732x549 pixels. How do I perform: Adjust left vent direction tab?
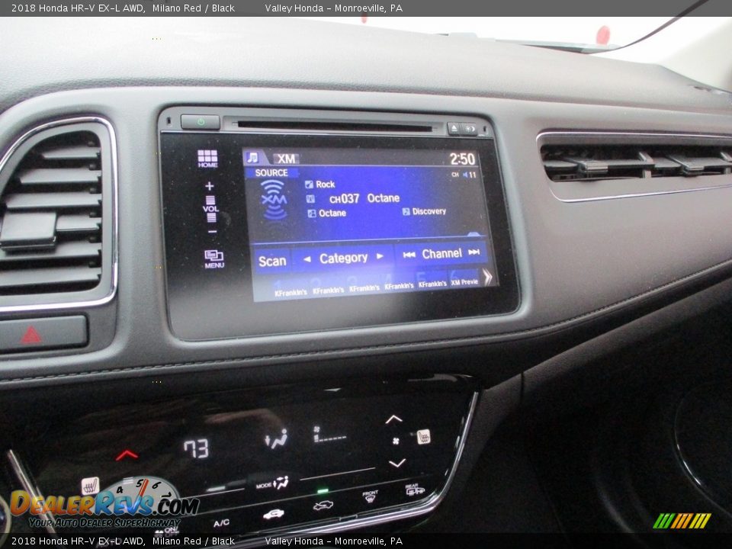coord(30,230)
